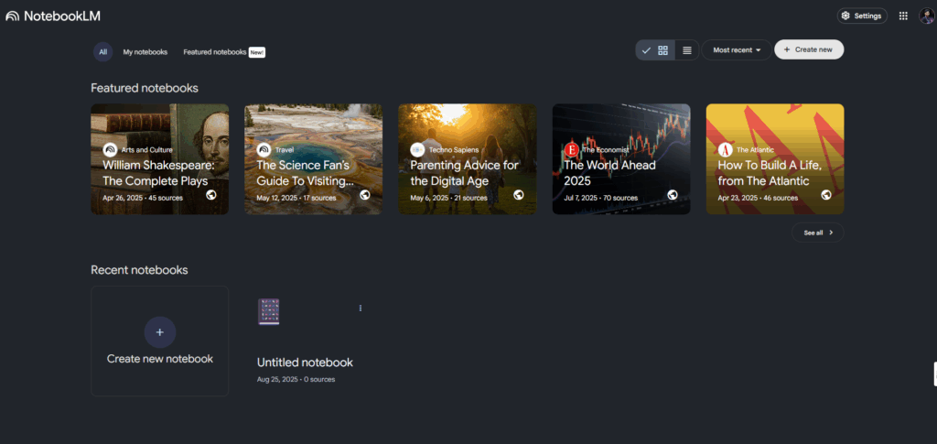This screenshot has height=444, width=937.
Task: Click The Atlantic logo icon
Action: pyautogui.click(x=726, y=150)
